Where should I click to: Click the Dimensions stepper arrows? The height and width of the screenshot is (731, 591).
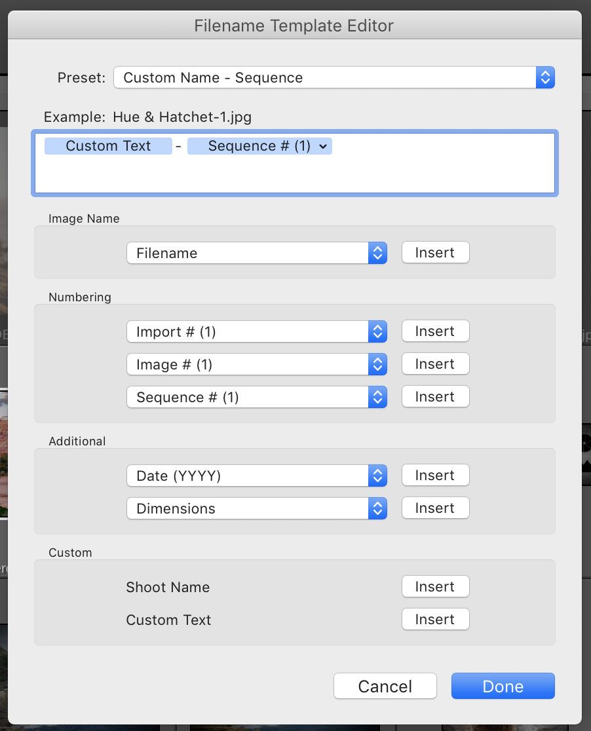pyautogui.click(x=377, y=508)
